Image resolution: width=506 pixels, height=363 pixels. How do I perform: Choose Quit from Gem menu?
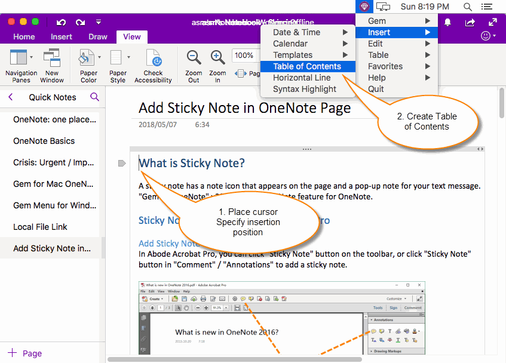point(397,89)
